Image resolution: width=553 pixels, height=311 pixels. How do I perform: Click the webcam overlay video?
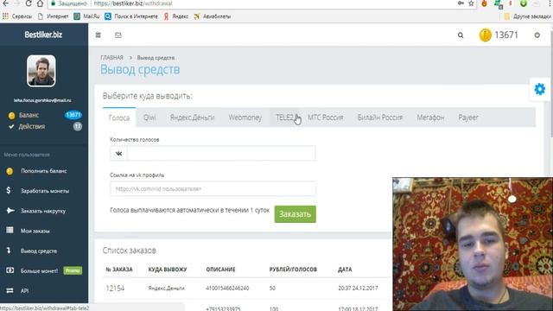click(x=473, y=244)
